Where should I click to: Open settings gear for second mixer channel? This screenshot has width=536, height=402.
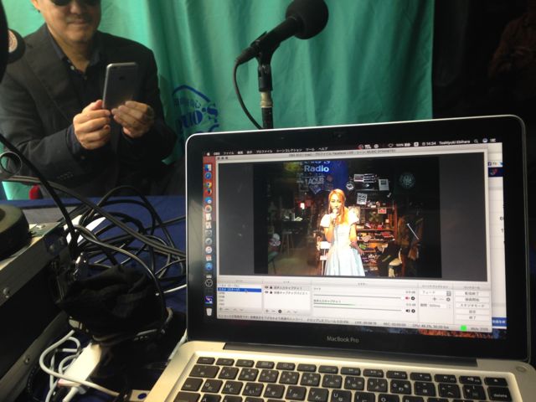pos(413,311)
